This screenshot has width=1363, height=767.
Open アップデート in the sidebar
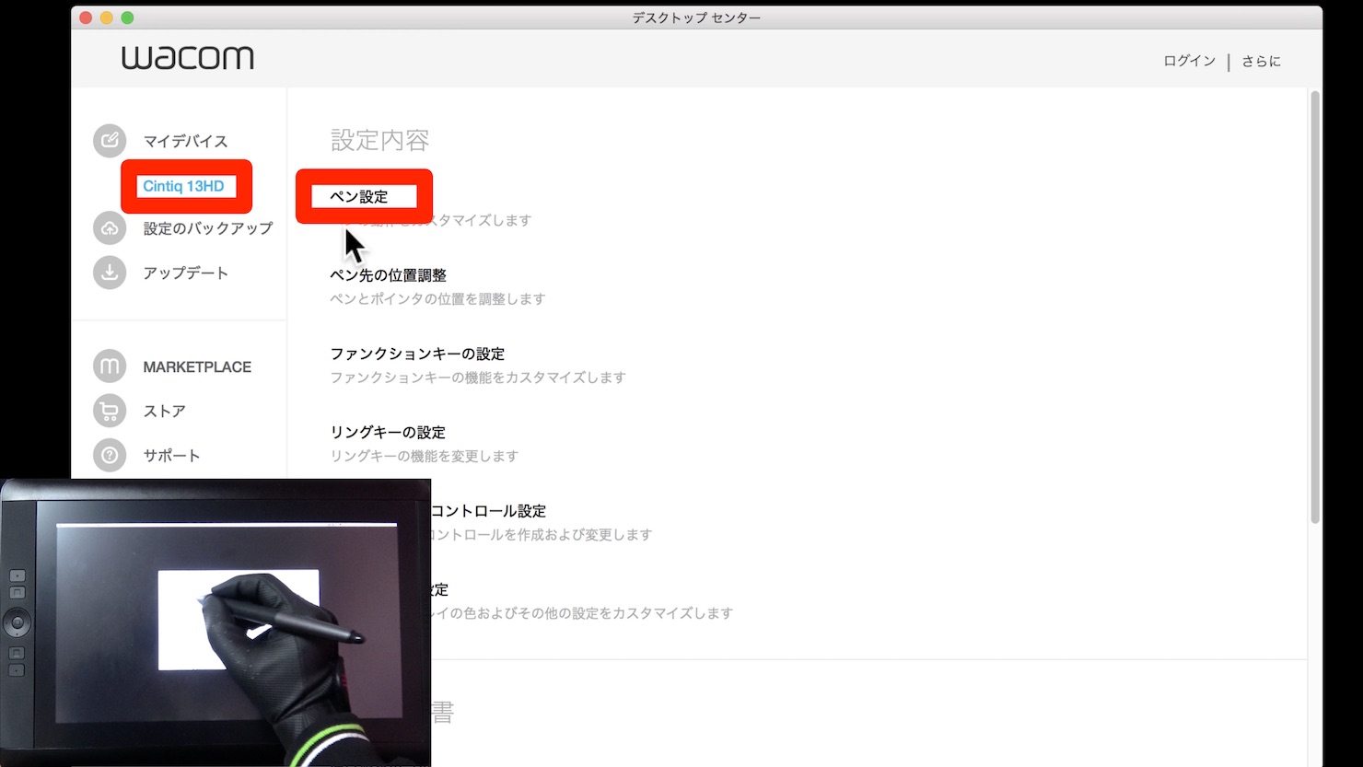[185, 273]
